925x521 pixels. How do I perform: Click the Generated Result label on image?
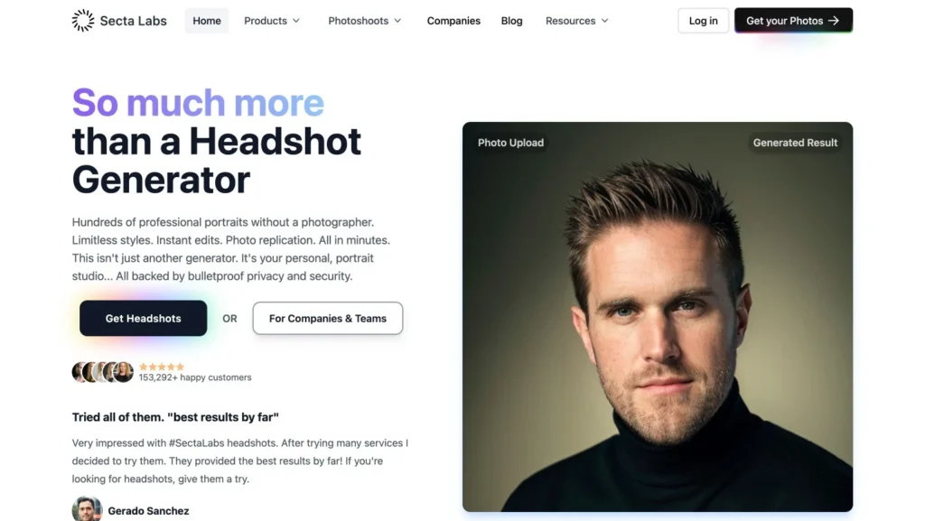click(x=795, y=143)
